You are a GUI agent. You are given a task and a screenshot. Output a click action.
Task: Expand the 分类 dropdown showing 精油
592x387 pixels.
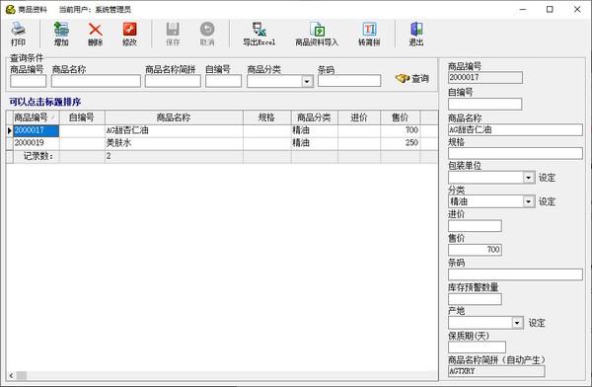(529, 201)
